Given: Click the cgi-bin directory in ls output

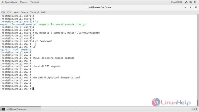Looking at the screenshot, I should (x=5, y=49).
